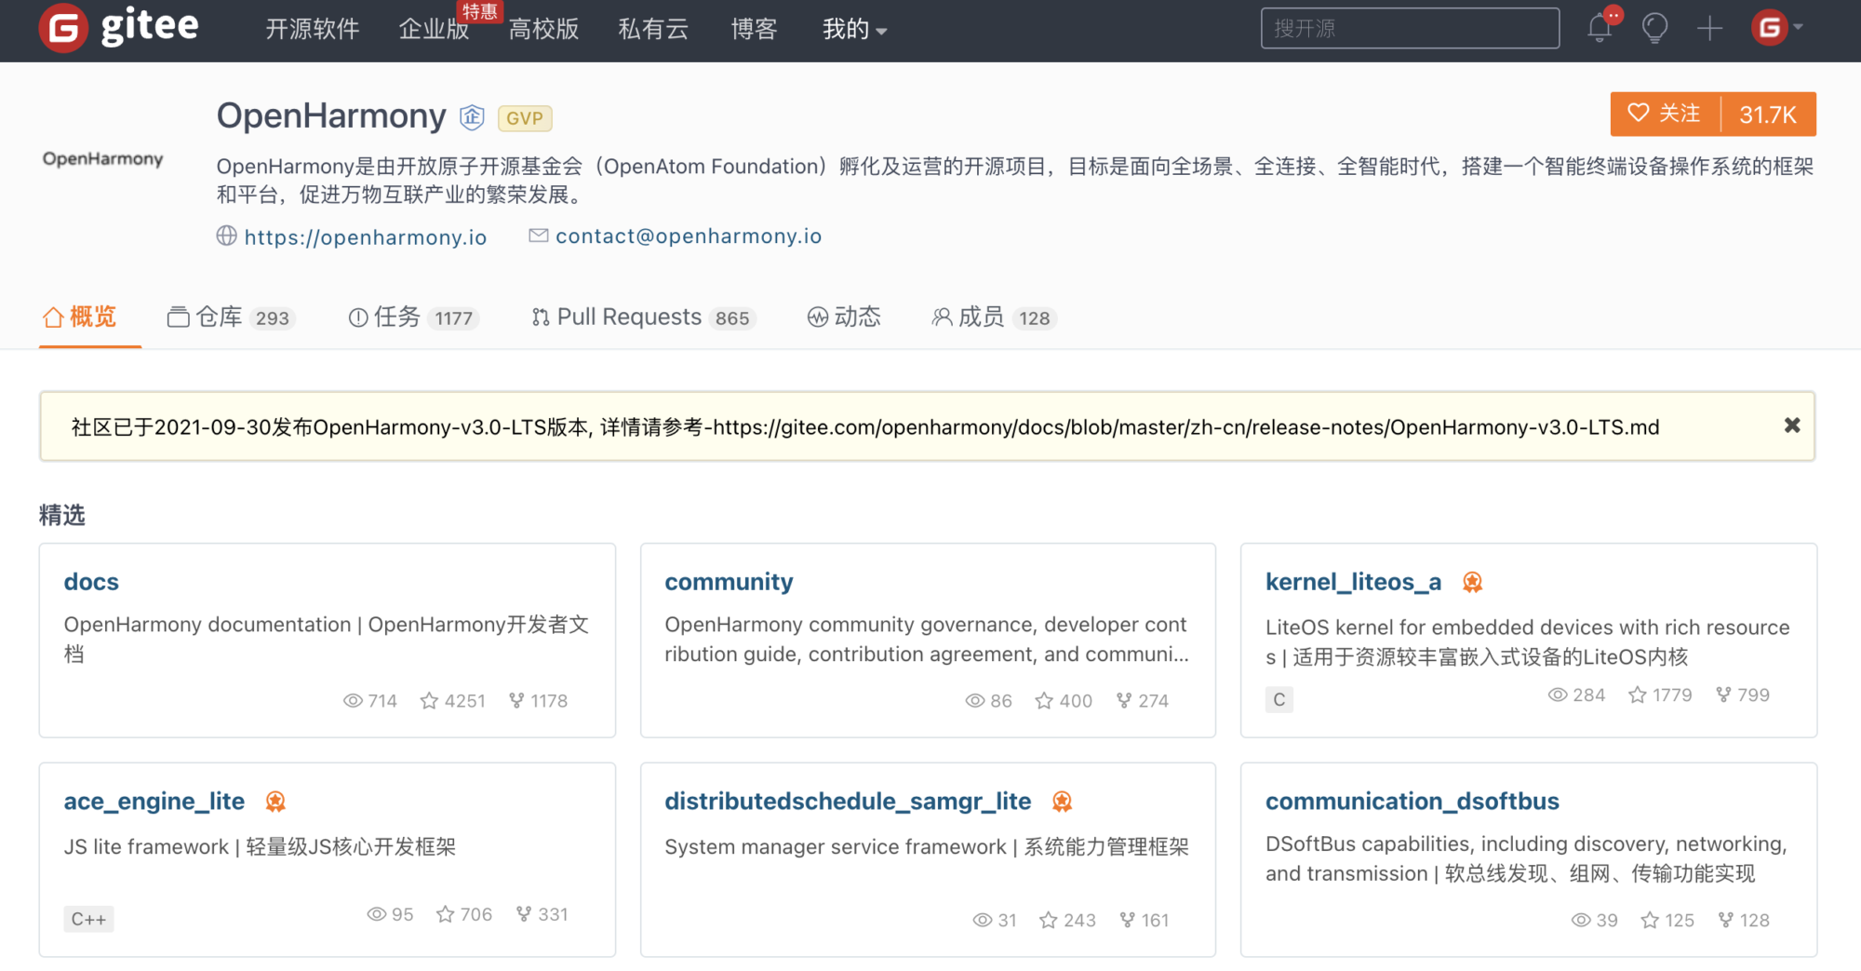Image resolution: width=1861 pixels, height=971 pixels.
Task: Switch to the Pull Requests 865 tab
Action: pyautogui.click(x=642, y=317)
